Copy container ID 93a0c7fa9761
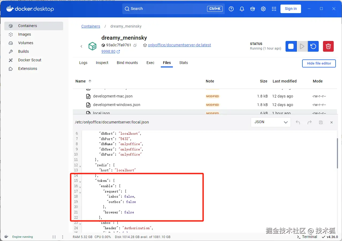Screen dimensions: 342x241 tap(135, 45)
